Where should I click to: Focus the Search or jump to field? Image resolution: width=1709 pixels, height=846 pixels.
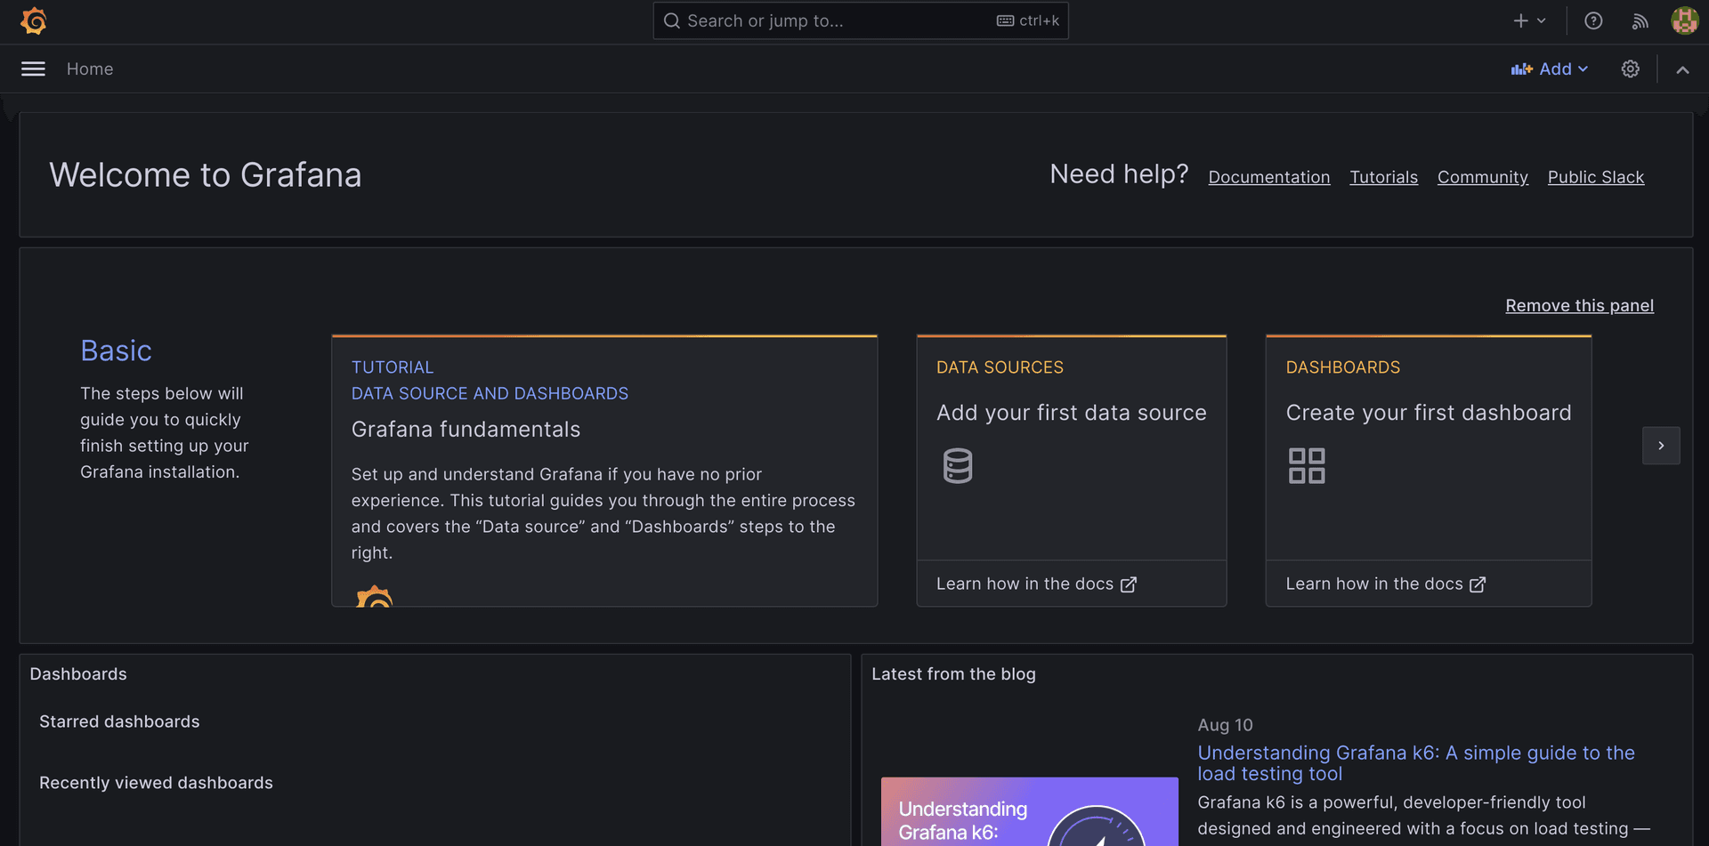click(x=837, y=21)
